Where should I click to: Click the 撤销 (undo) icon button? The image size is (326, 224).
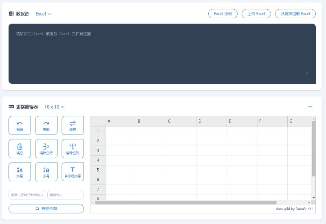pos(20,125)
